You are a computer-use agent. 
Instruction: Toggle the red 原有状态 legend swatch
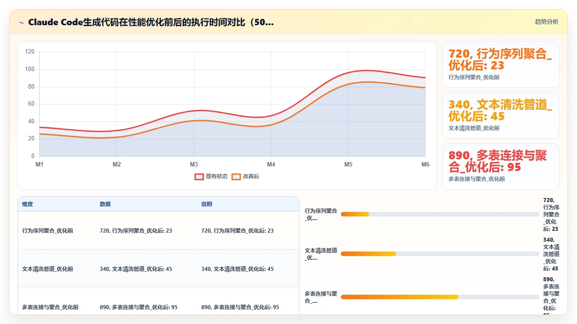point(199,176)
